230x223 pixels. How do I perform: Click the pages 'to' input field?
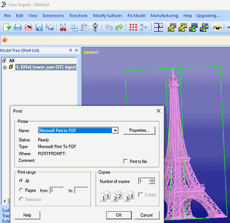(x=81, y=190)
